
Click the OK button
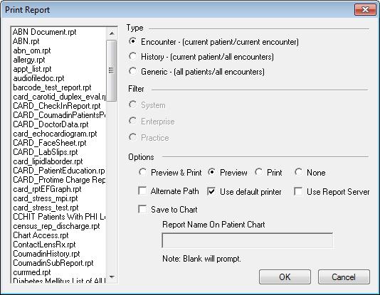(285, 277)
